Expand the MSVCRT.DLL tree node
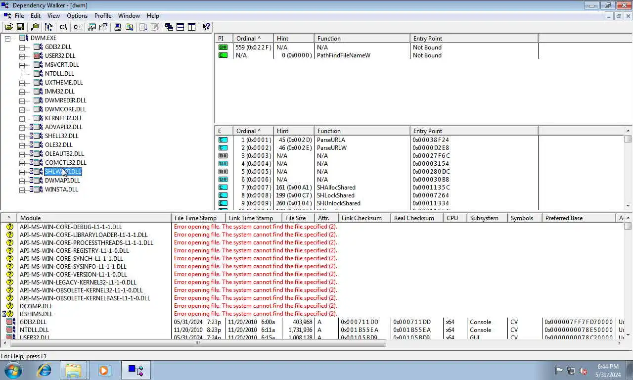 point(22,65)
